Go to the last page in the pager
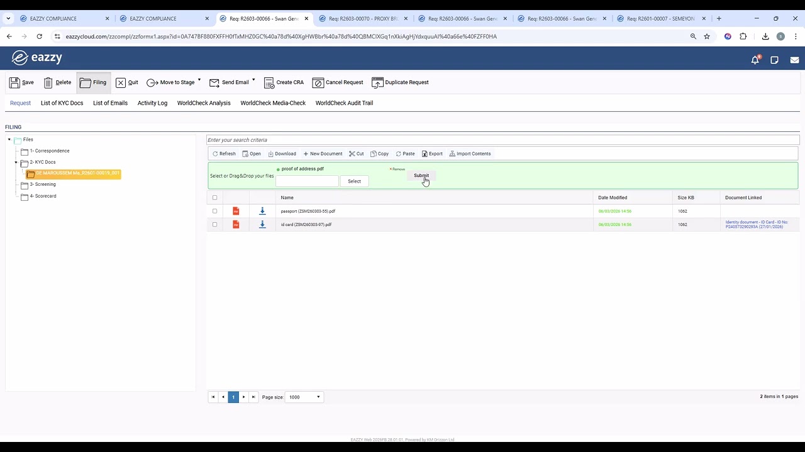Screen dimensions: 805x452 tap(253, 397)
